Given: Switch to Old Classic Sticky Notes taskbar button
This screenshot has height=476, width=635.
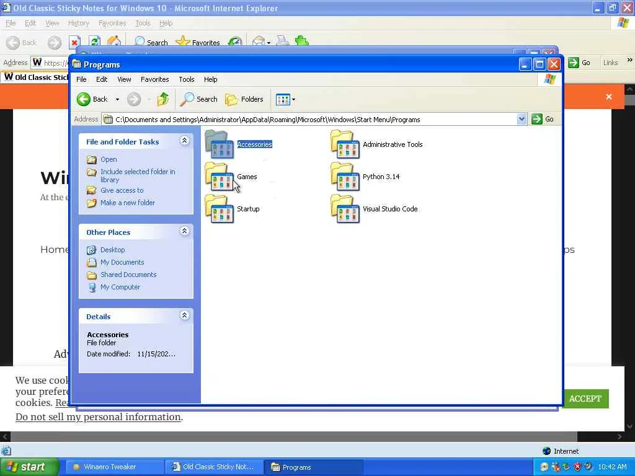Looking at the screenshot, I should click(x=214, y=467).
